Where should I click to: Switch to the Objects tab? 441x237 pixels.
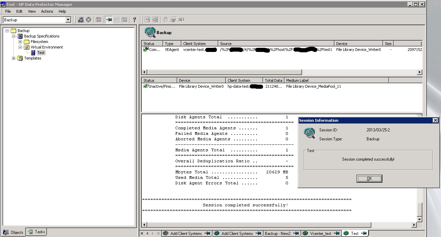coord(13,232)
